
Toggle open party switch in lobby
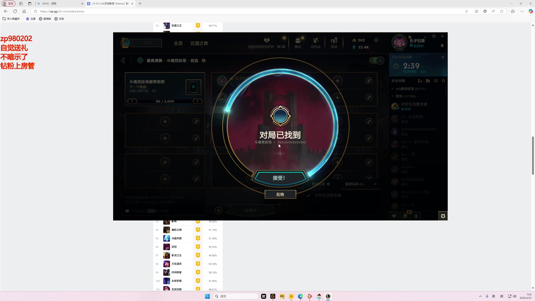[x=377, y=60]
